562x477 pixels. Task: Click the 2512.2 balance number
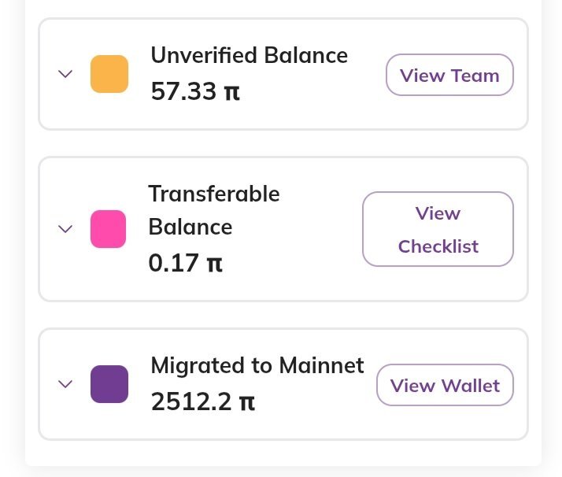click(191, 402)
